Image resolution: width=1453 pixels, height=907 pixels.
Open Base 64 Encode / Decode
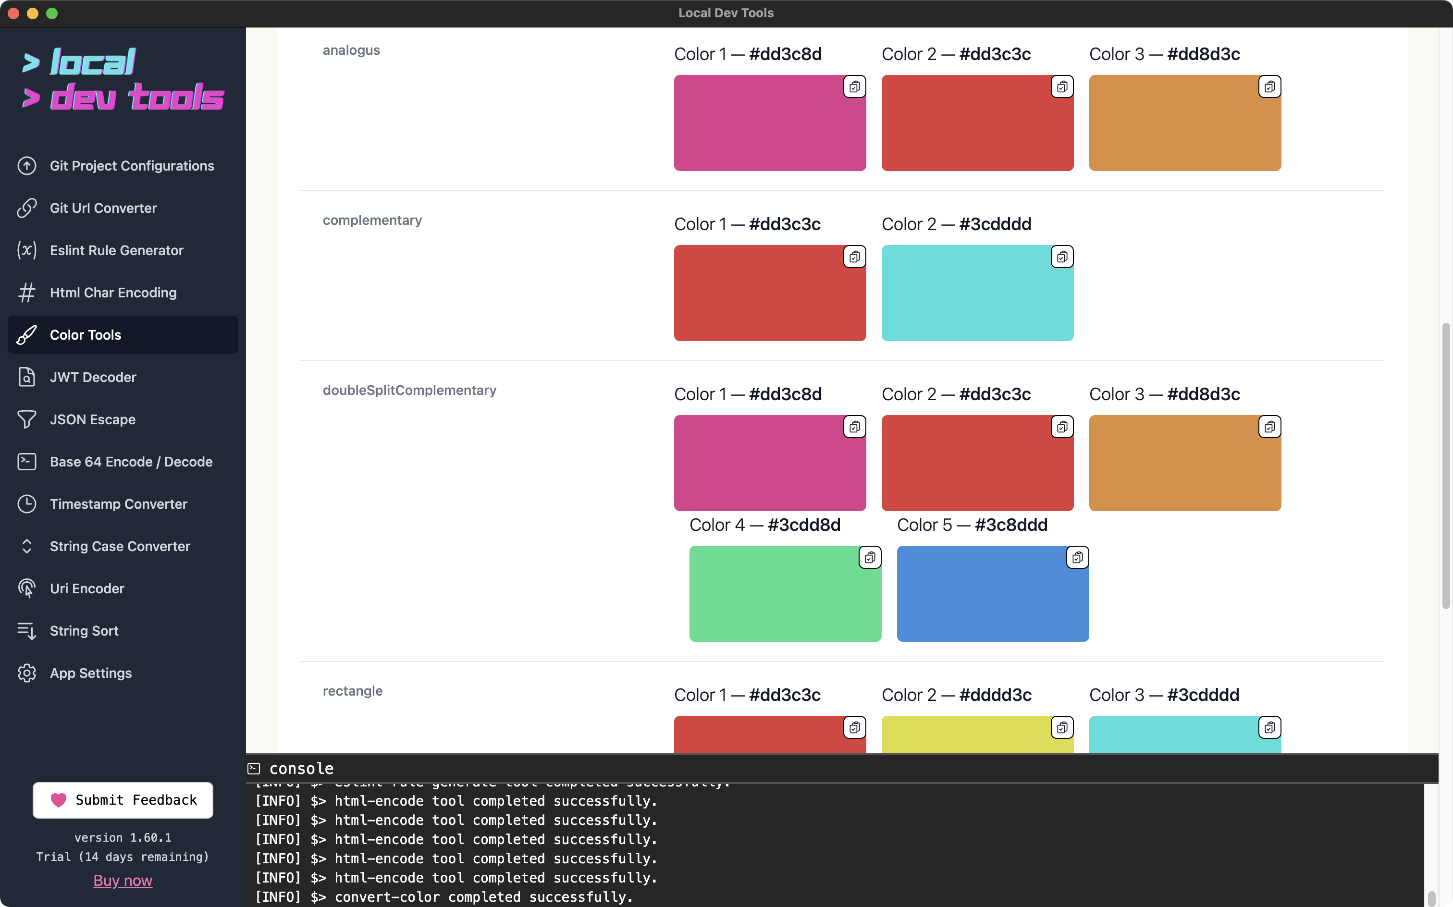coord(123,462)
